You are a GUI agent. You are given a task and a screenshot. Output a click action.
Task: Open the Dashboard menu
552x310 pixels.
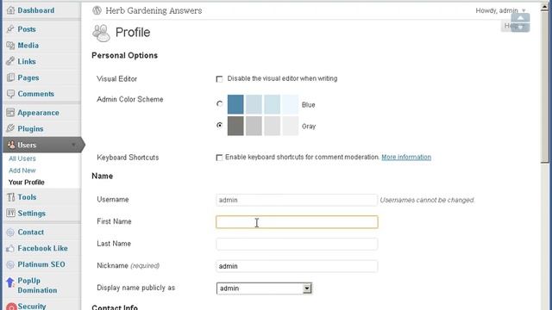tap(36, 10)
